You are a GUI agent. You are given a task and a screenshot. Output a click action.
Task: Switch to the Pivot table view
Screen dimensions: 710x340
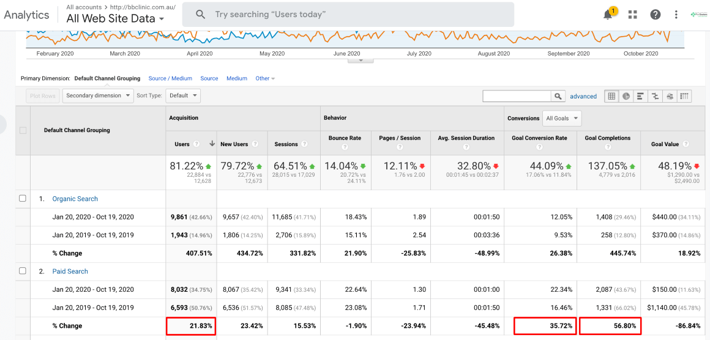(x=684, y=96)
